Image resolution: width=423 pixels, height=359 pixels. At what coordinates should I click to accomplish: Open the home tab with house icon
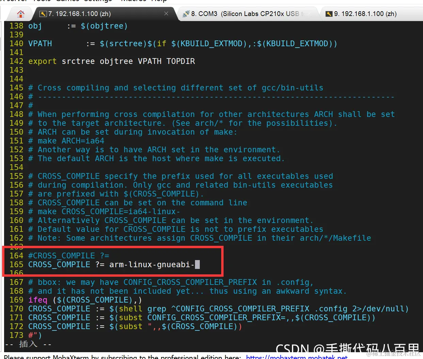point(21,14)
